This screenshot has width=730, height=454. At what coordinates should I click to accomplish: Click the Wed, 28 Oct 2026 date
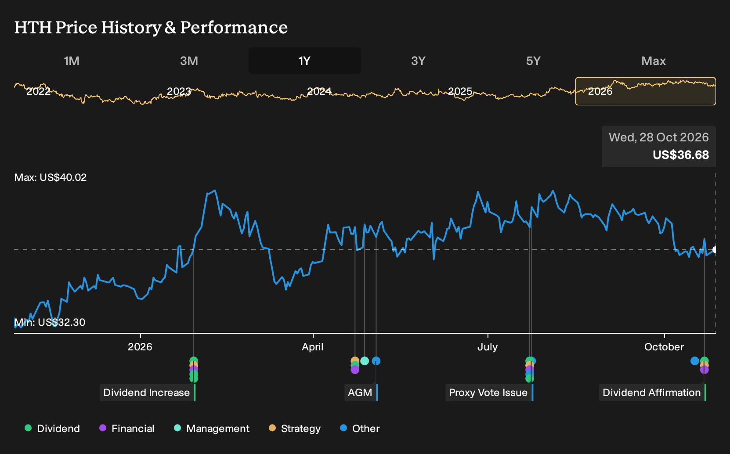[x=658, y=137]
